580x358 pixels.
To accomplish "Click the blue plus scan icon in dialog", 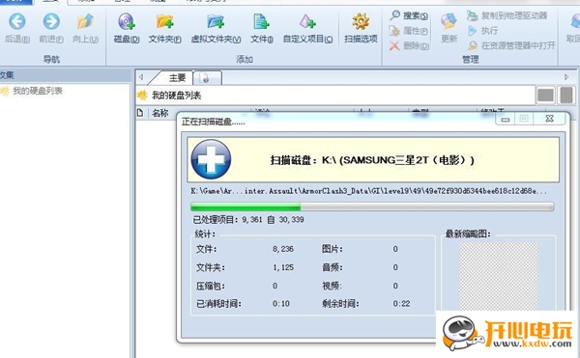I will (211, 159).
